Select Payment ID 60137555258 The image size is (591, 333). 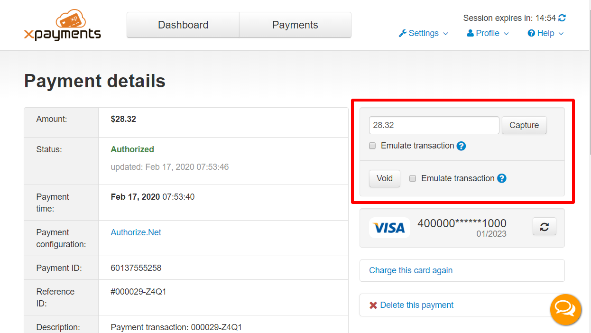pos(136,268)
